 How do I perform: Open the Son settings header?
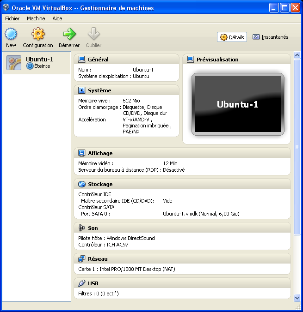coord(93,228)
